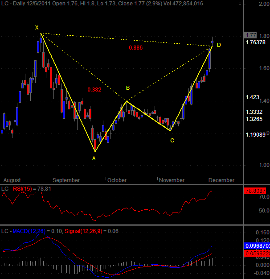This screenshot has height=279, width=270.
Task: Click the gray 1.77 last price tag
Action: (250, 35)
